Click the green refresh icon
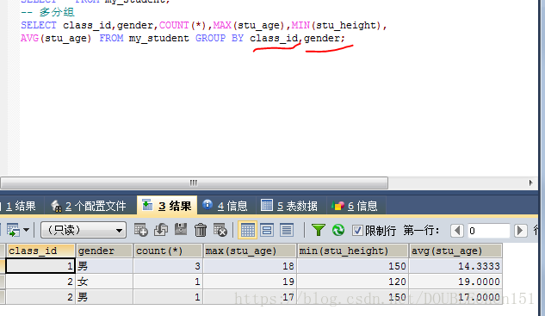 click(x=338, y=230)
